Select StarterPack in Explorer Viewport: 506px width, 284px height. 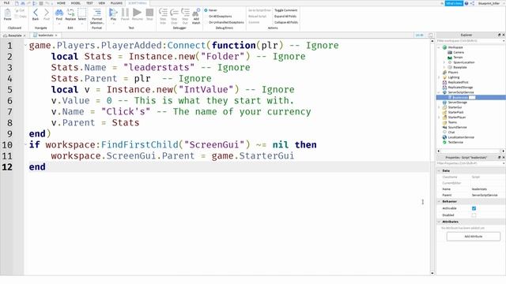click(455, 112)
